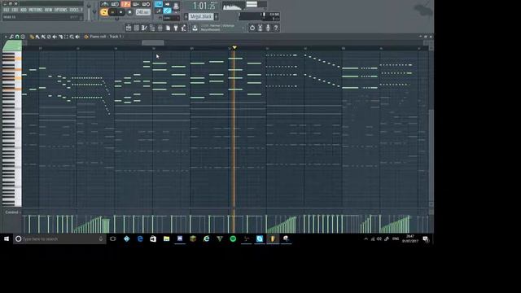Toggle the piano roll magnet snap button
The width and height of the screenshot is (521, 293).
click(17, 37)
